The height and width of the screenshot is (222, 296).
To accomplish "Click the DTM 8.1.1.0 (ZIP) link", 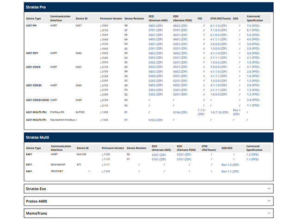I will coord(221,26).
